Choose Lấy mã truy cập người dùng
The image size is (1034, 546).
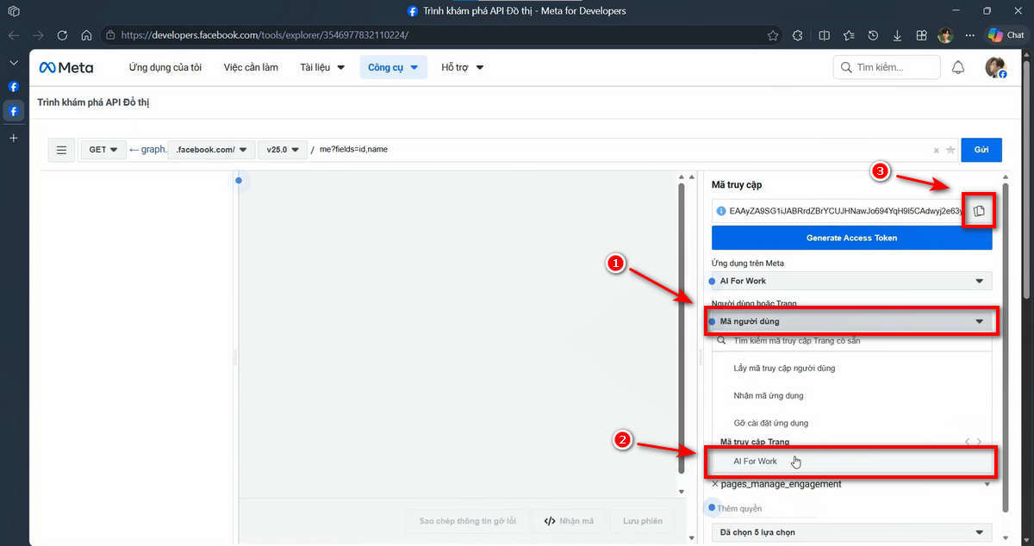tap(784, 368)
